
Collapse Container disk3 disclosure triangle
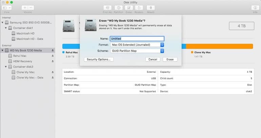coord(6,67)
